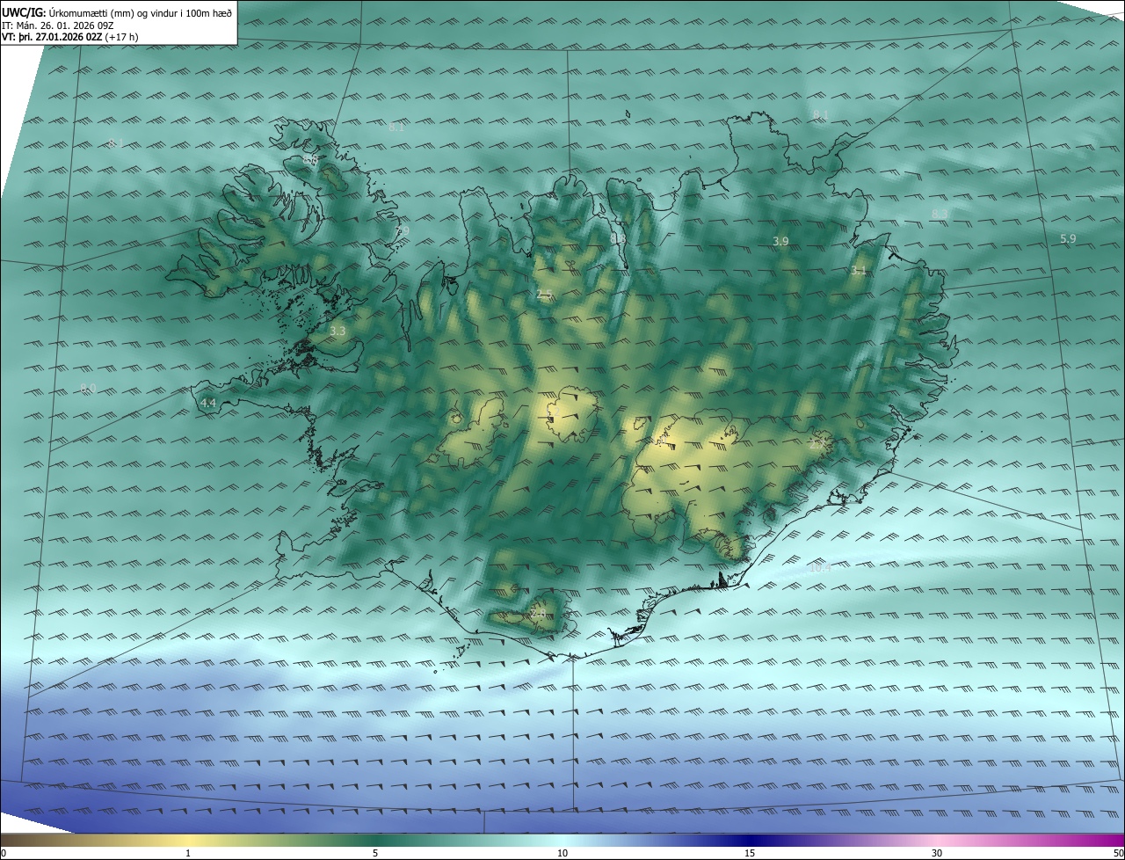Click the "UWC/IG" map title line
1125x860 pixels.
coord(117,12)
